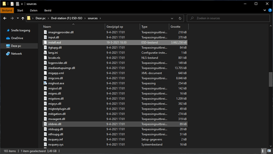Click the lang.ini file icon
The image size is (273, 154).
[45, 53]
